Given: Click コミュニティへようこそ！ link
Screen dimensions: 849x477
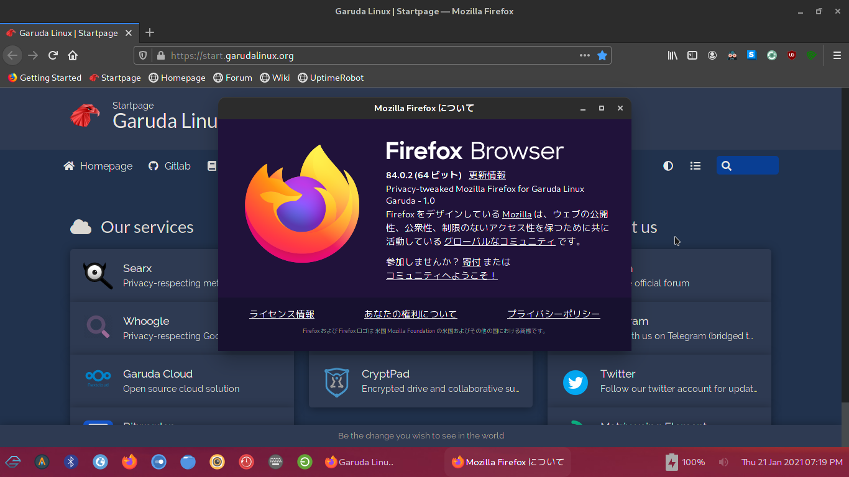Looking at the screenshot, I should [x=442, y=276].
